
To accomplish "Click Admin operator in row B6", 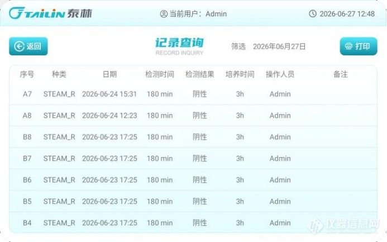I will pyautogui.click(x=280, y=180).
